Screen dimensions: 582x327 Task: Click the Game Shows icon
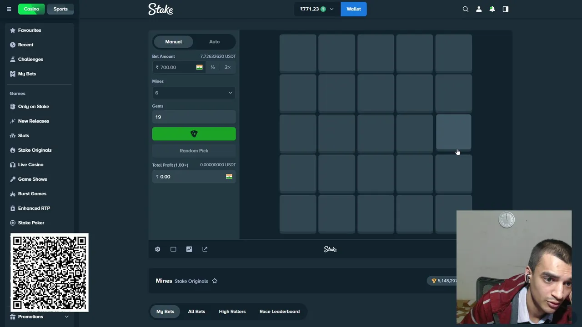click(x=13, y=179)
